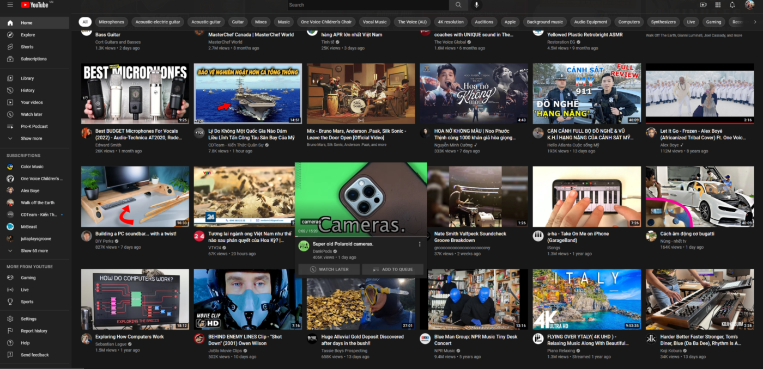Open the Watch later playlist in the sidebar

35,114
